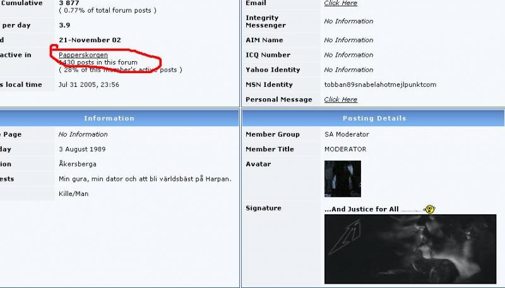Open the Email 'Click Here' link
Image resolution: width=505 pixels, height=288 pixels.
click(x=340, y=3)
